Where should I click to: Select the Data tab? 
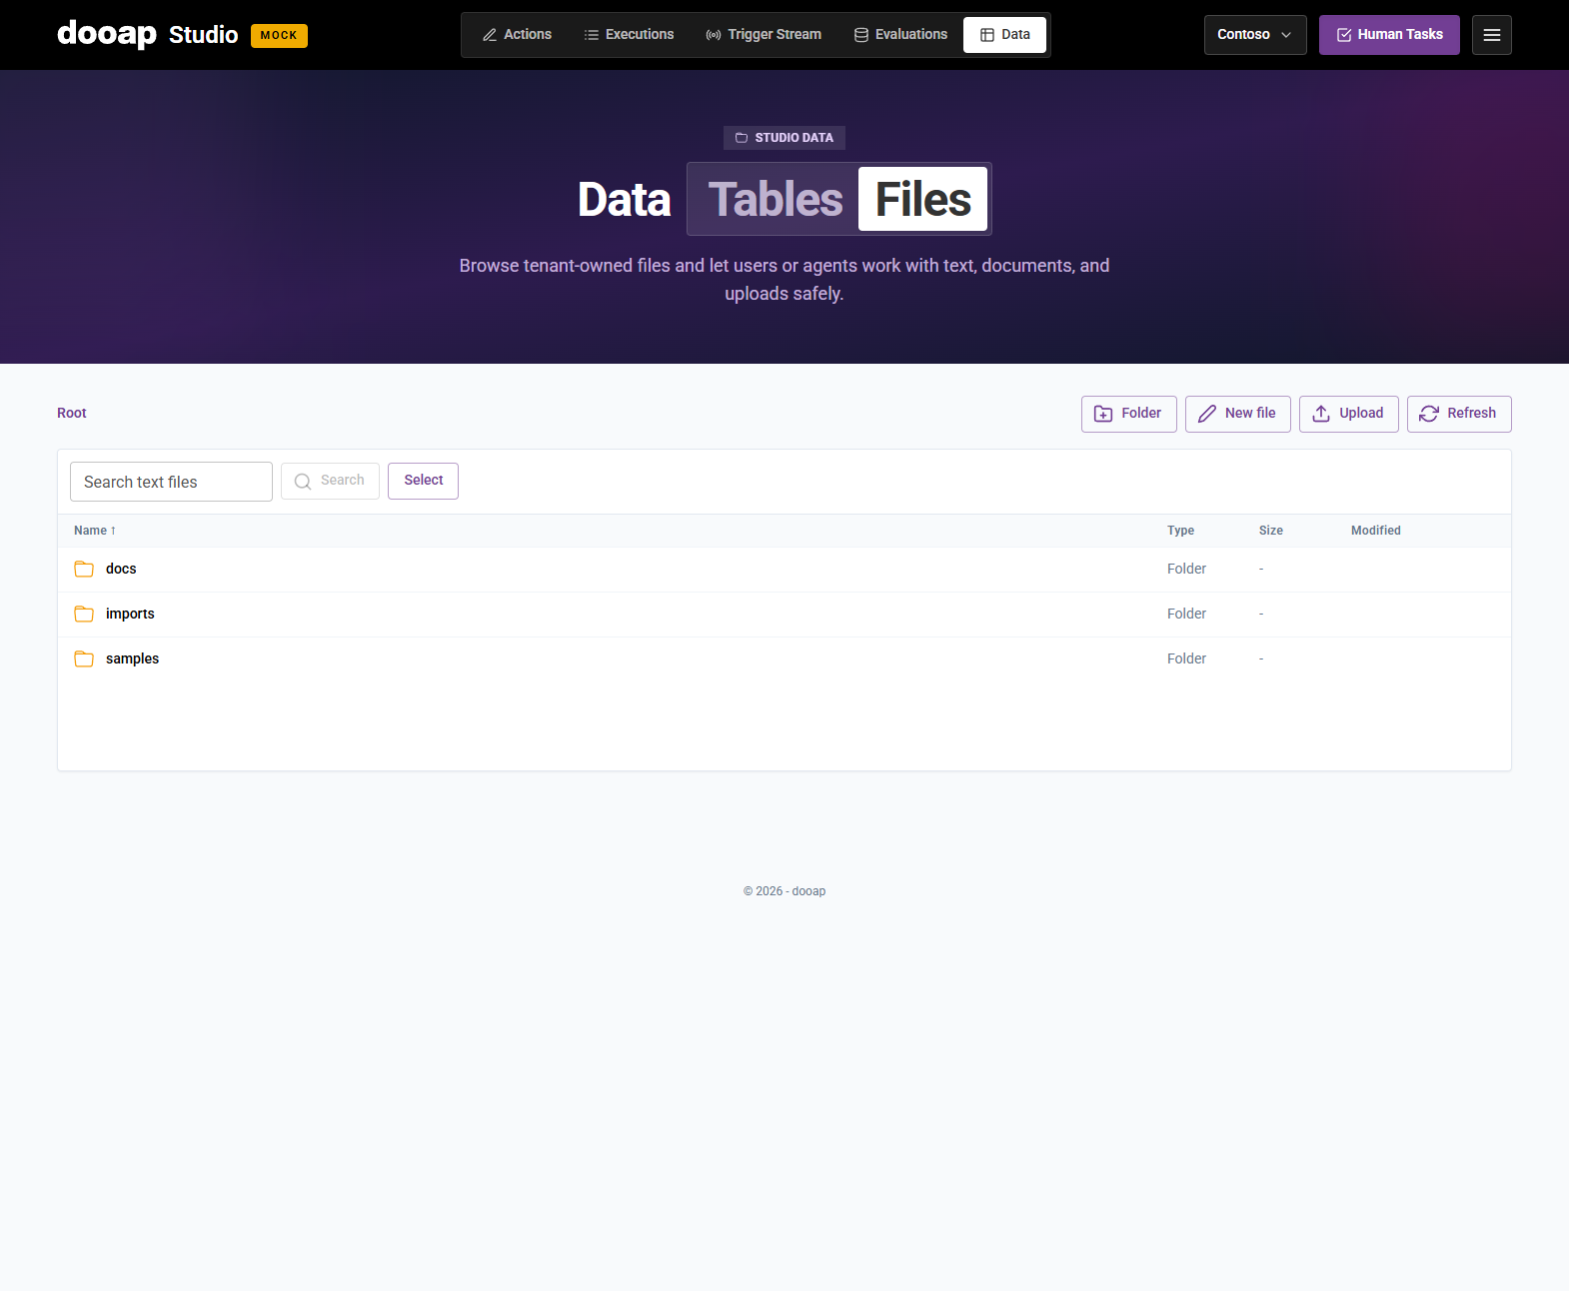tap(1004, 35)
